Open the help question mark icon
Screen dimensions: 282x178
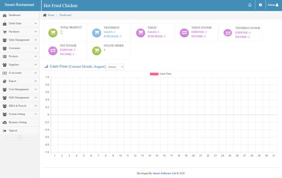[260, 5]
